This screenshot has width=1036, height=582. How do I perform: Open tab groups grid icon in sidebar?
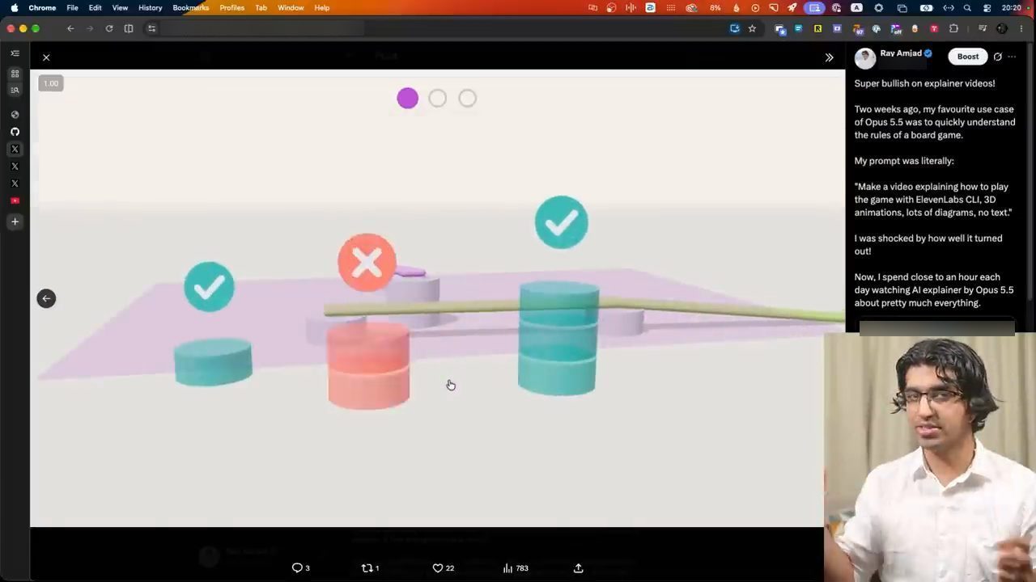coord(15,74)
